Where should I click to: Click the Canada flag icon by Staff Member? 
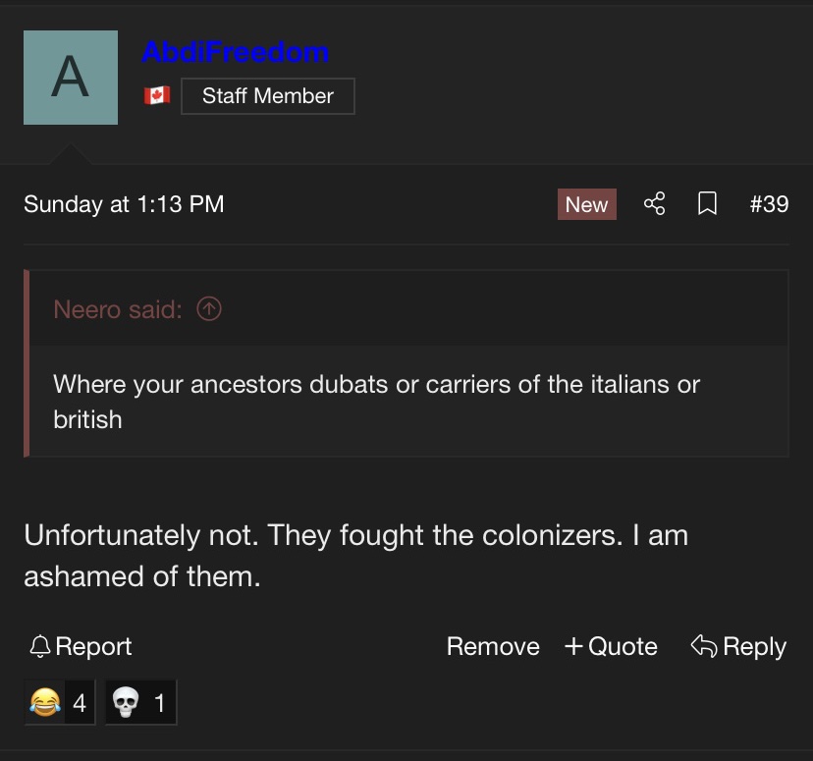click(157, 95)
